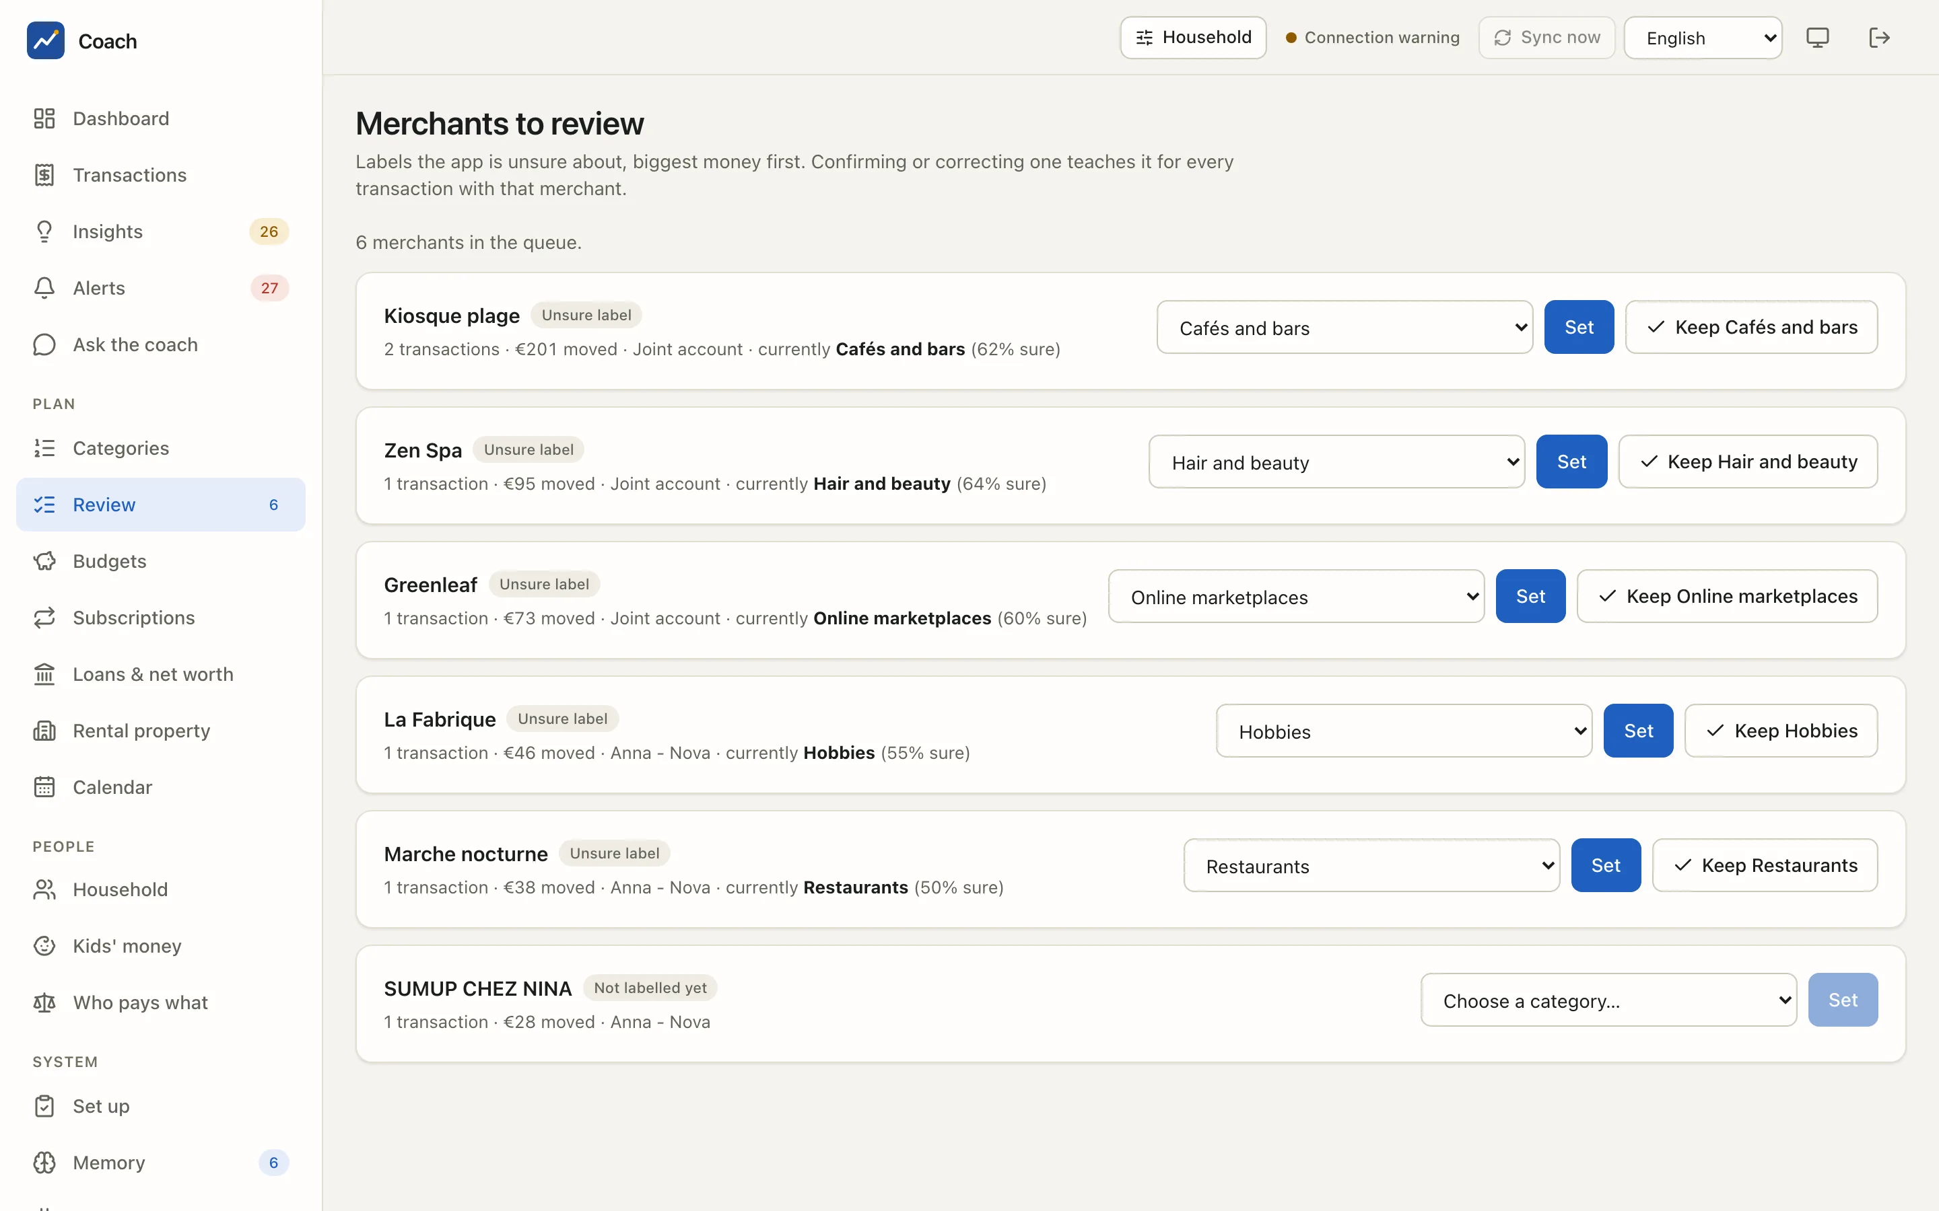Open Ask the coach chat icon
Image resolution: width=1939 pixels, height=1211 pixels.
44,344
